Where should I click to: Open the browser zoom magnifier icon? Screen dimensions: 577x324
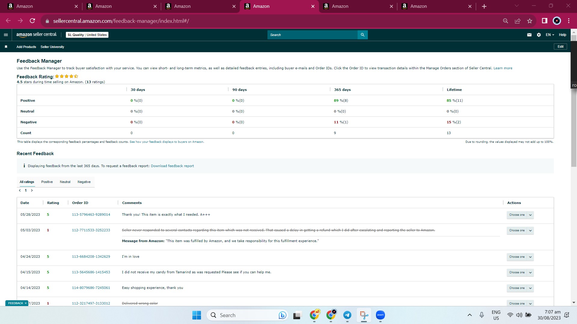click(505, 21)
